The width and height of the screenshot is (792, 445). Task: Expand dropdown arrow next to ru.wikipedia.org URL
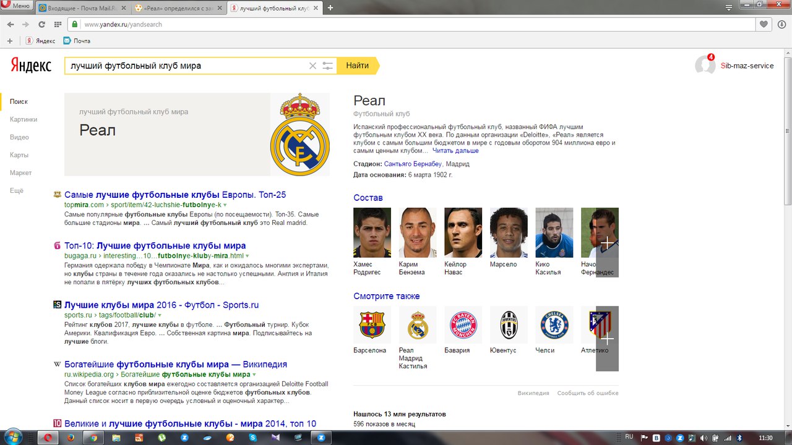click(x=254, y=374)
